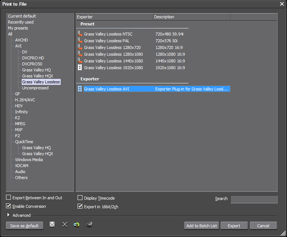Close the Print to File dialog
The height and width of the screenshot is (237, 287).
[282, 4]
